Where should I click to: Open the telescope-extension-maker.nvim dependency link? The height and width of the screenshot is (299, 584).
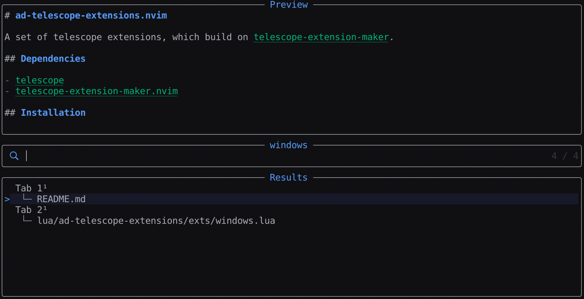96,91
